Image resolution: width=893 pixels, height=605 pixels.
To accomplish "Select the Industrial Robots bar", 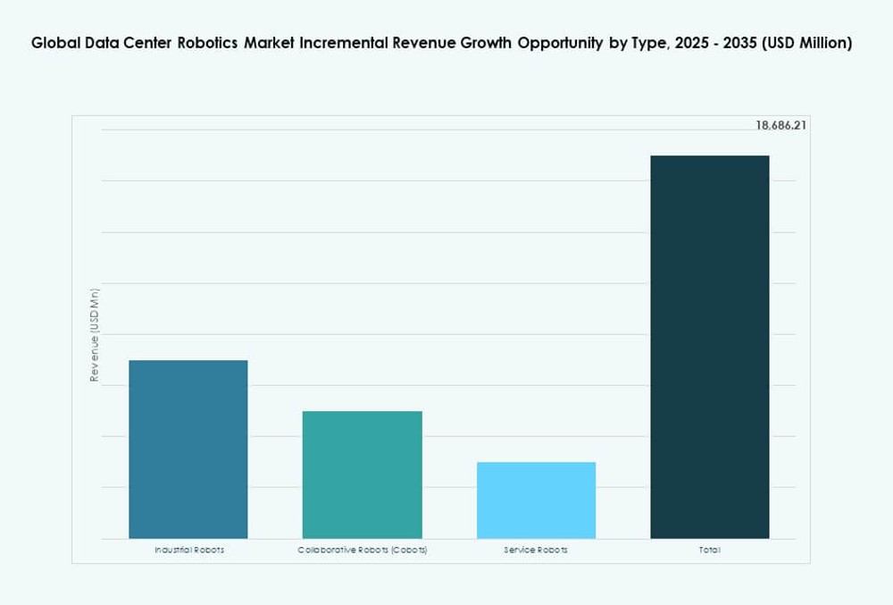I will [x=188, y=447].
